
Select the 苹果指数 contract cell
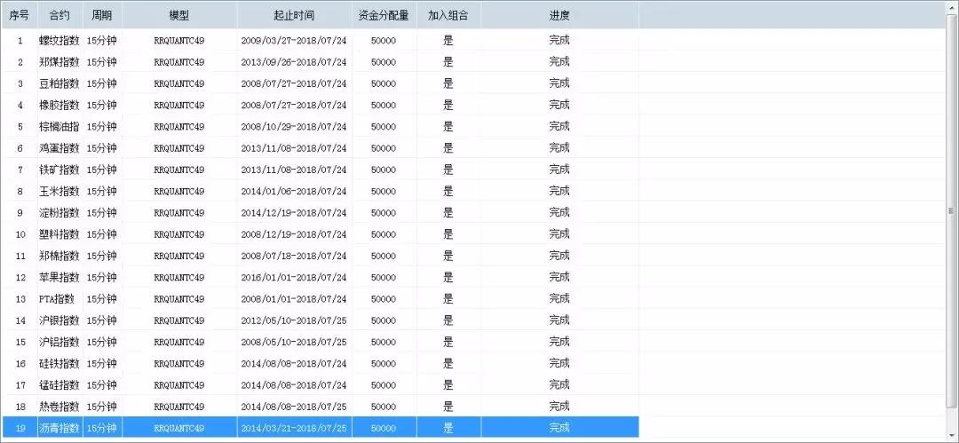click(x=60, y=277)
